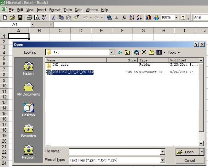The image size is (208, 167).
Task: Open the Insert menu
Action: click(41, 10)
